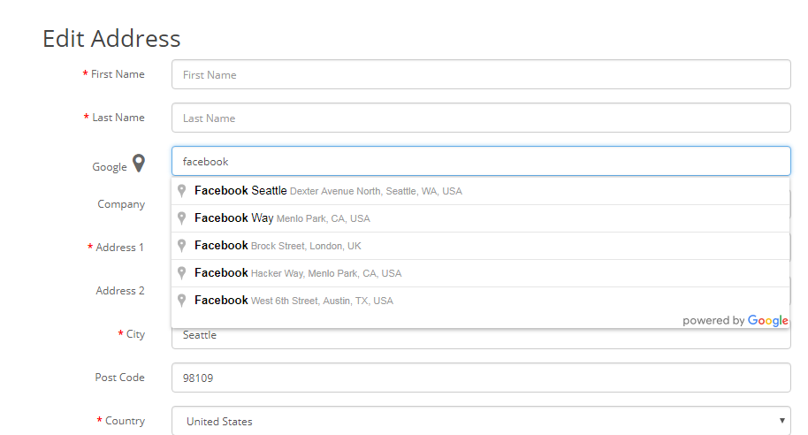The image size is (808, 435).
Task: Focus the Last Name input field
Action: point(481,118)
